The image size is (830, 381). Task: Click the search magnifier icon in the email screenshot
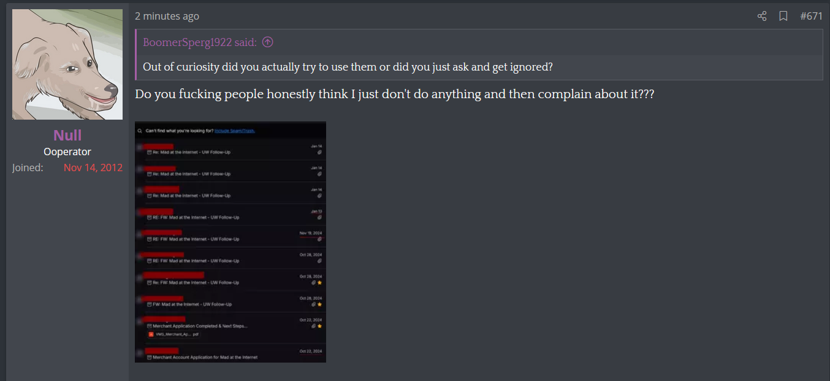pos(140,131)
